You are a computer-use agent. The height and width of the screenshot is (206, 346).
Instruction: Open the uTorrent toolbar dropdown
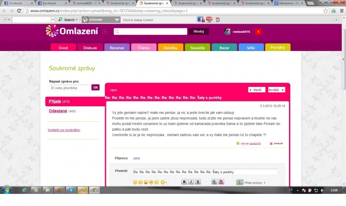117,19
